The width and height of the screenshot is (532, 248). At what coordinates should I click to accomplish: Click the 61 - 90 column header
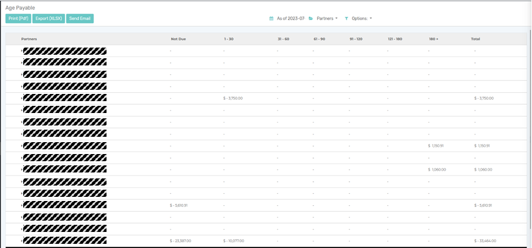320,39
